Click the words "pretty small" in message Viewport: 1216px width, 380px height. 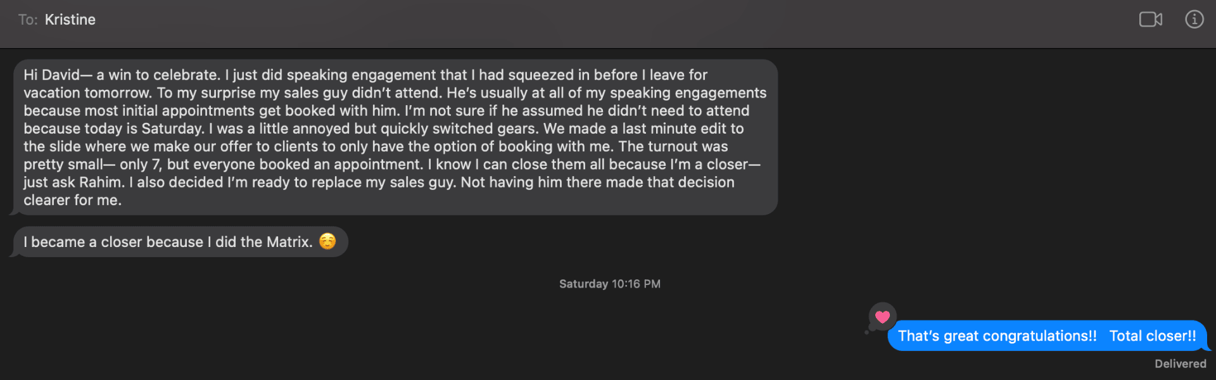(x=63, y=165)
